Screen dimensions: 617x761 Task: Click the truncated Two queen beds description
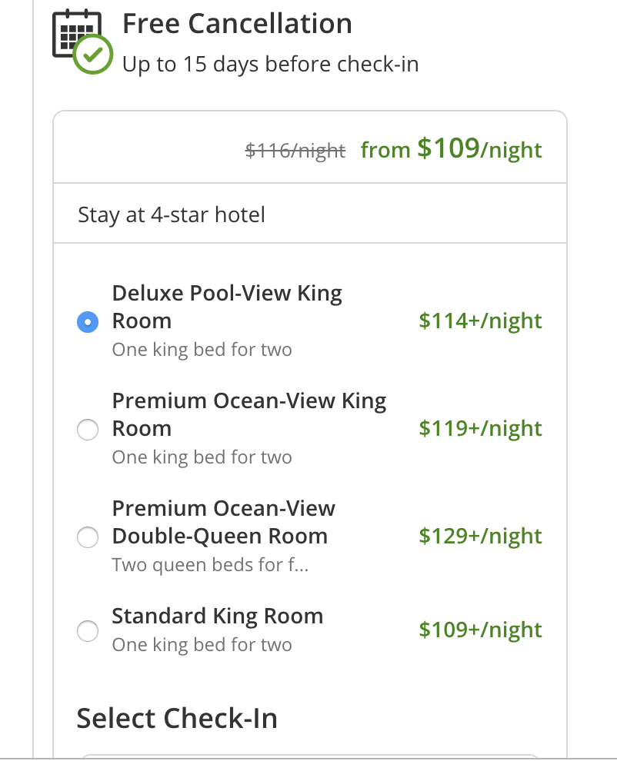pos(210,565)
